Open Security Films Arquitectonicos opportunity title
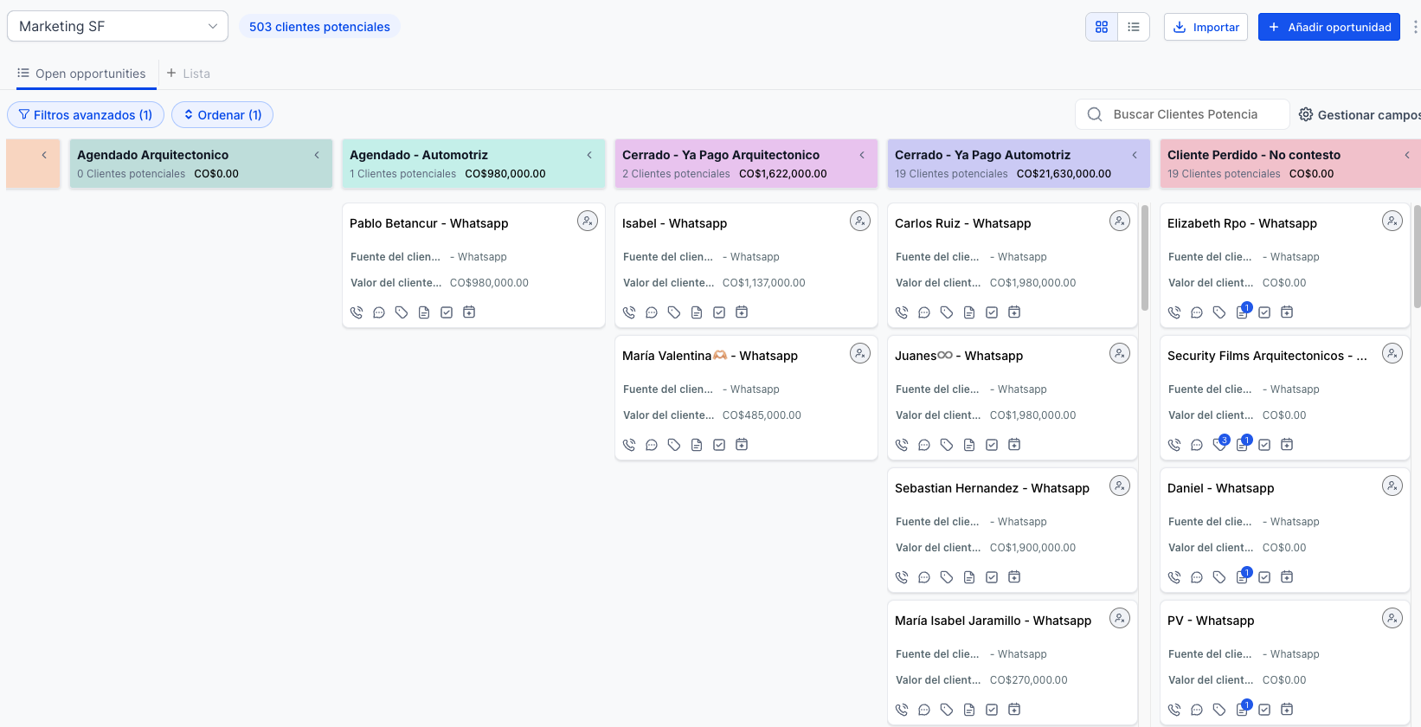This screenshot has width=1421, height=727. (1267, 356)
